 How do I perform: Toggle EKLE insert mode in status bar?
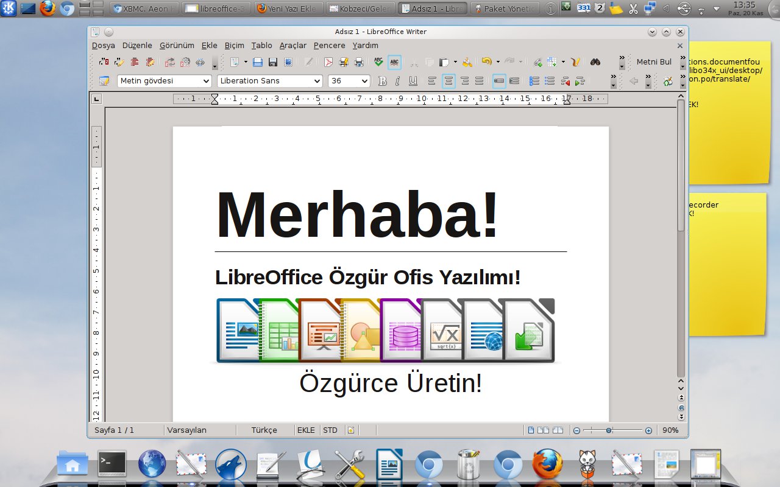306,430
